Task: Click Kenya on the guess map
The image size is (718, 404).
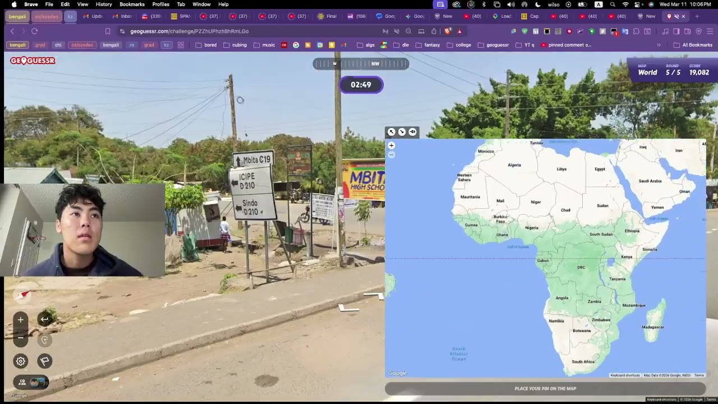Action: click(627, 257)
